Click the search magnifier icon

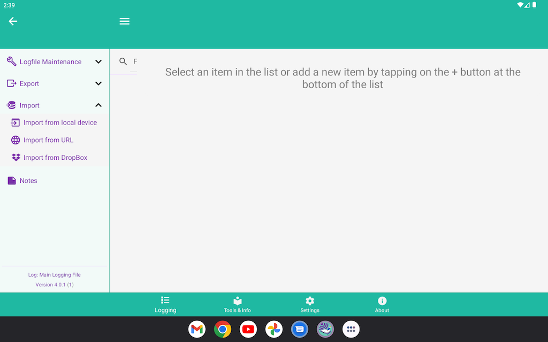(123, 61)
